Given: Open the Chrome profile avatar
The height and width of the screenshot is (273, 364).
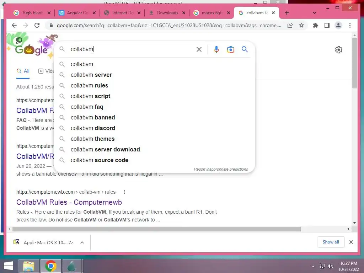Looking at the screenshot, I should [x=338, y=25].
